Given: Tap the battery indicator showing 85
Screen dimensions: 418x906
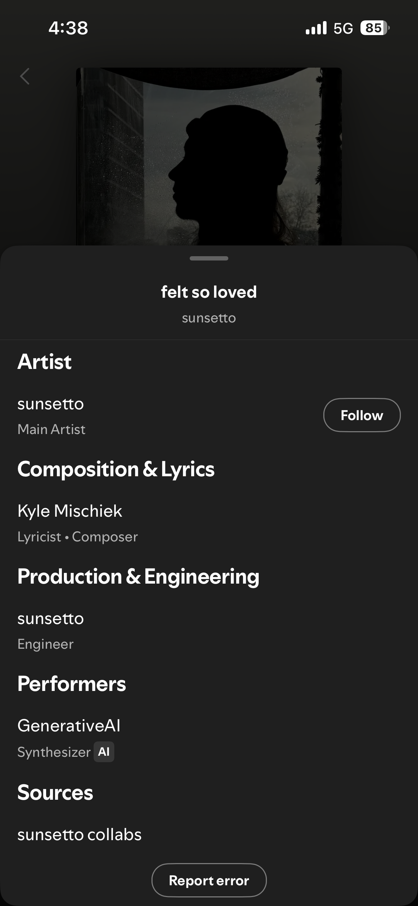Looking at the screenshot, I should pyautogui.click(x=374, y=28).
